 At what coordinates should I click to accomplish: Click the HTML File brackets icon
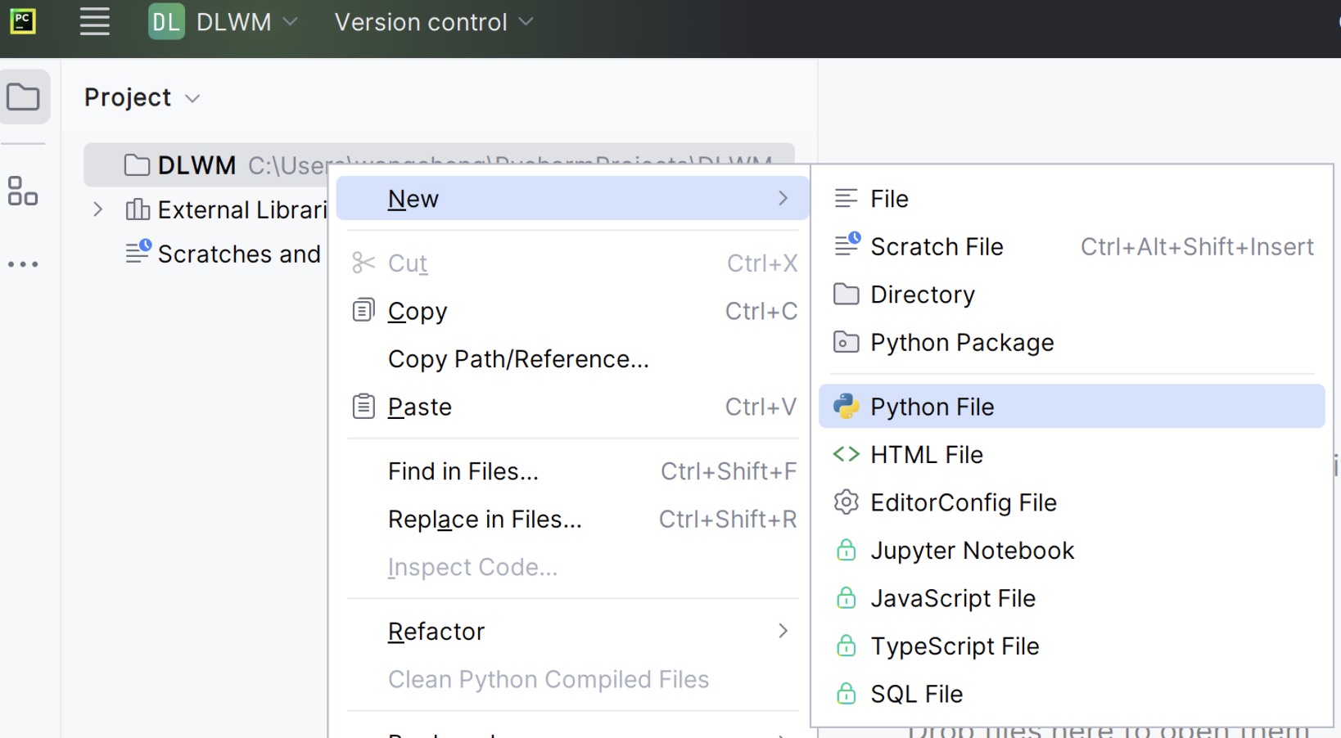tap(846, 454)
